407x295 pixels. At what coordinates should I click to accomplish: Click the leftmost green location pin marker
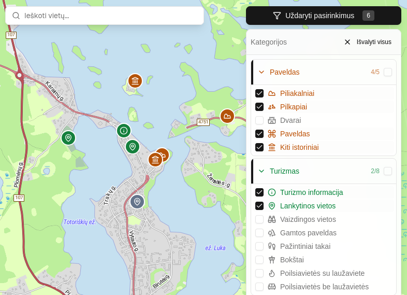68,138
